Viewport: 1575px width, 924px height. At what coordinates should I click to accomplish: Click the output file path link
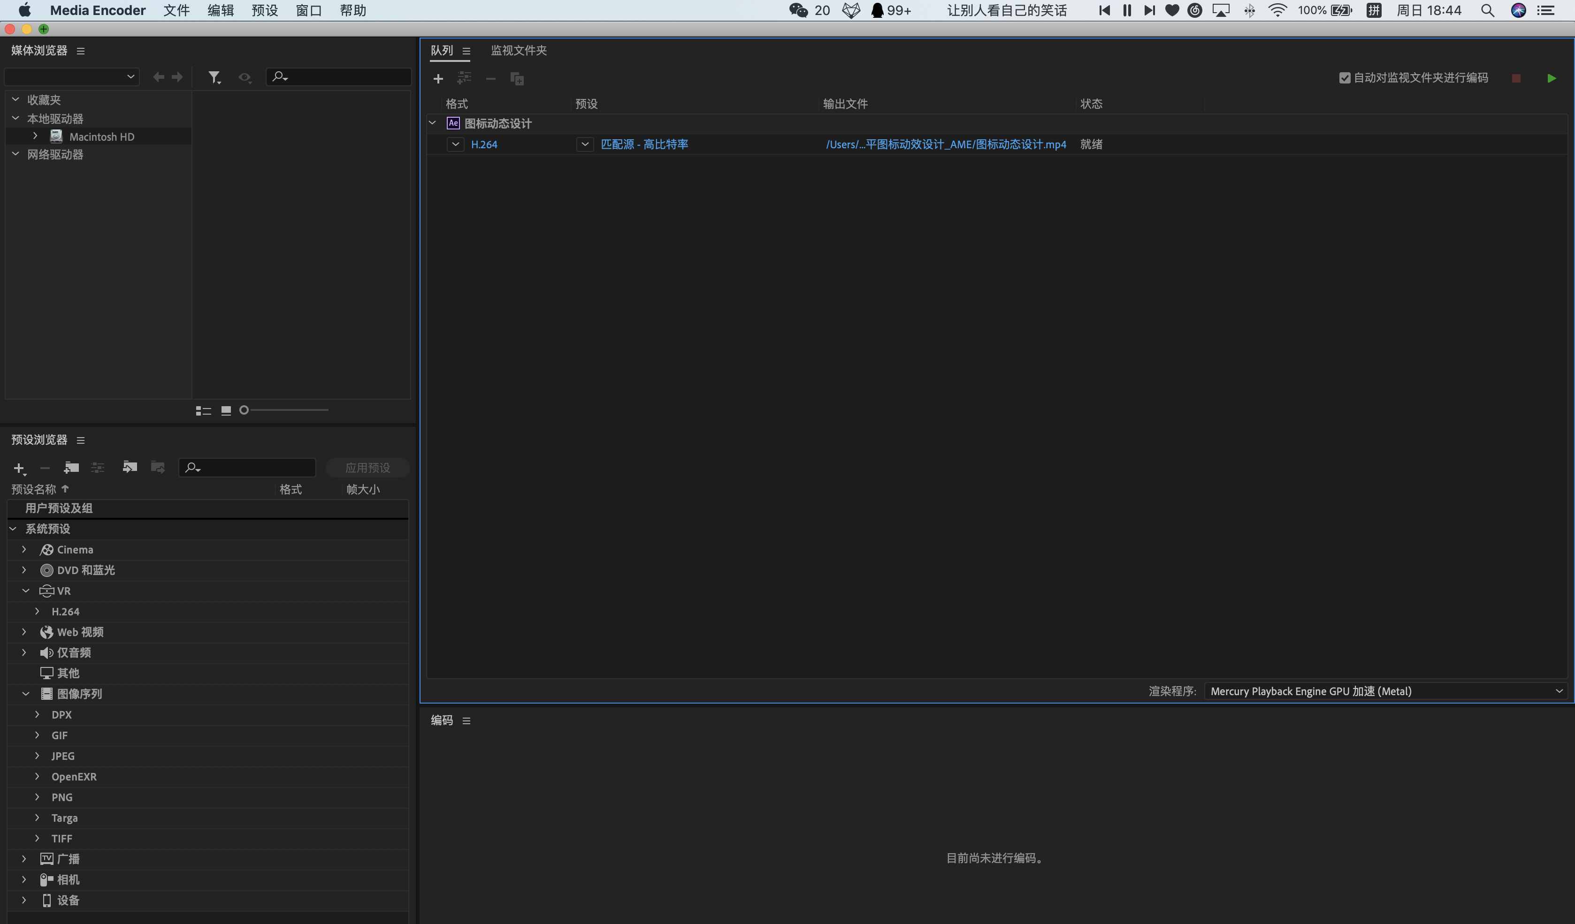[946, 144]
